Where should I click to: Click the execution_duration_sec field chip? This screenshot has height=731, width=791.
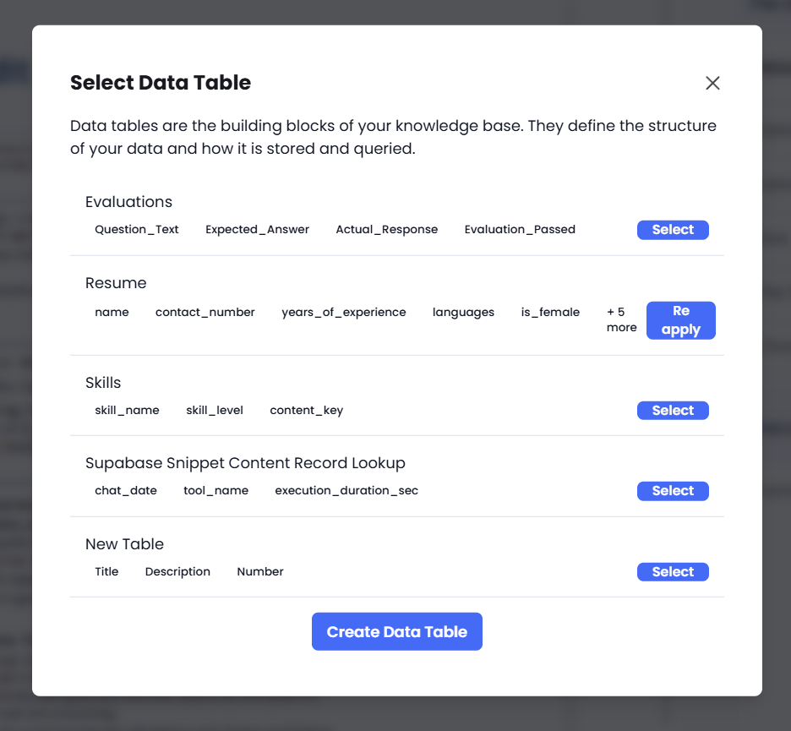pyautogui.click(x=346, y=490)
